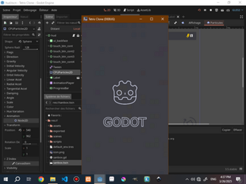Select the AnimationPlayer node

point(63,83)
